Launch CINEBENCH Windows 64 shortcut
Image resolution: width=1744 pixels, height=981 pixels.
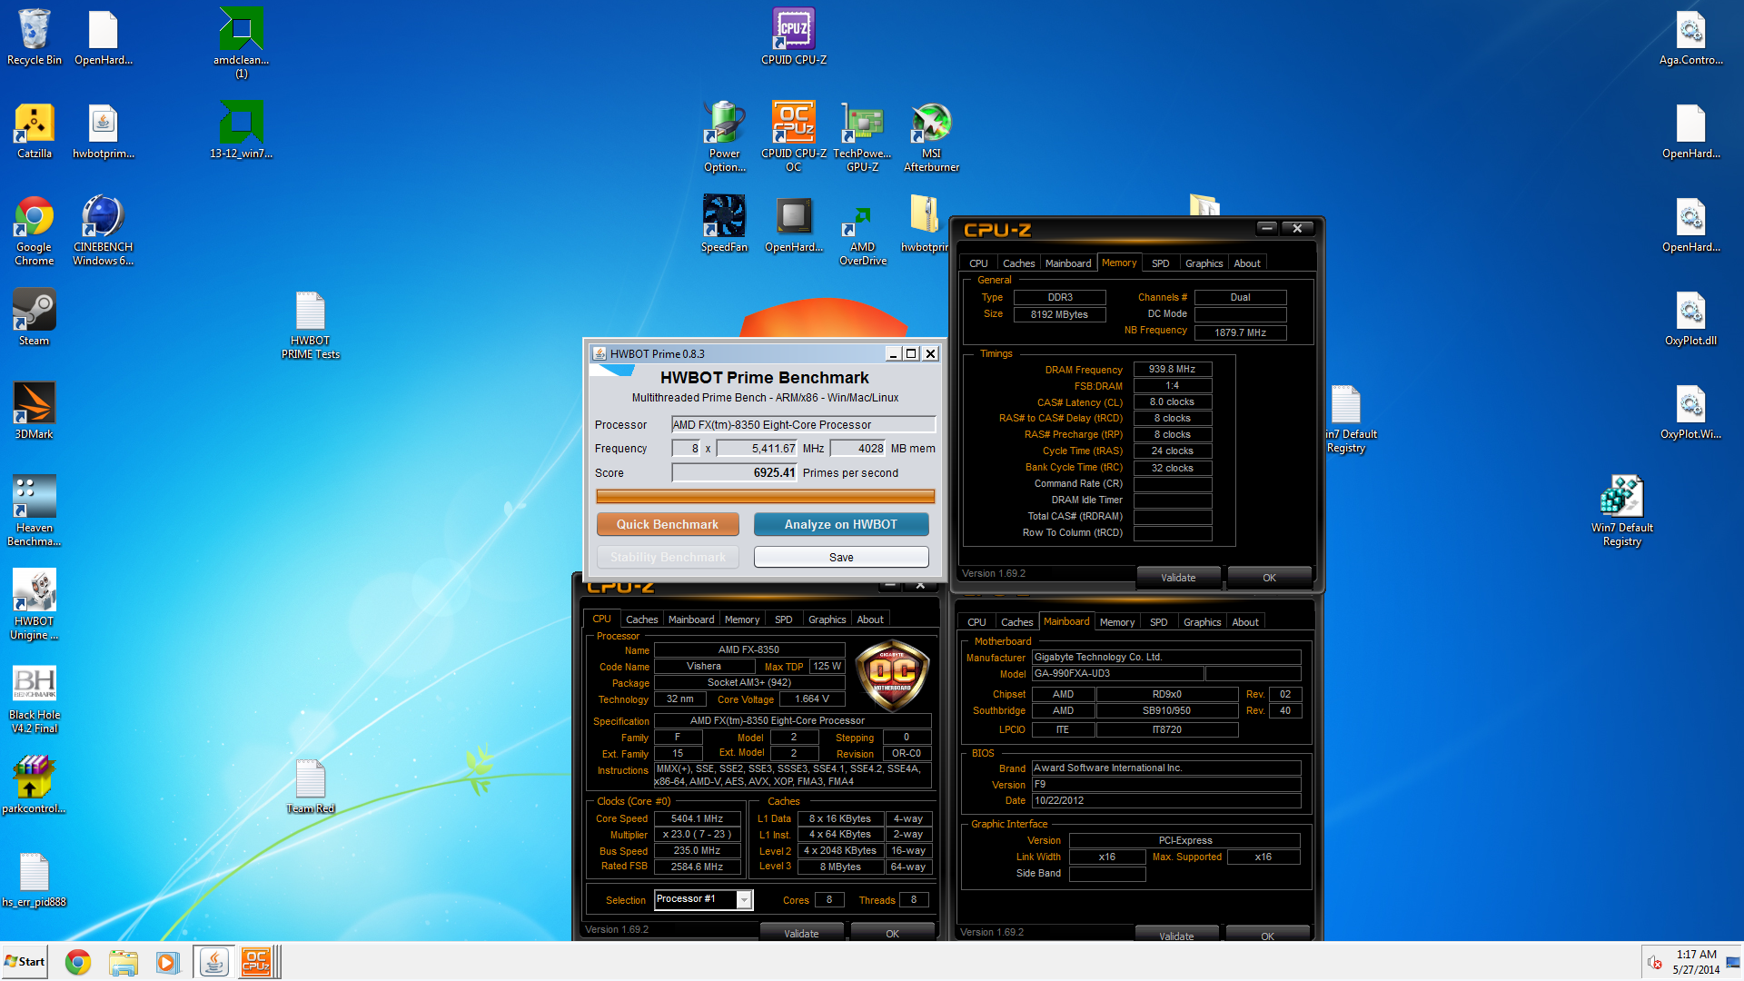point(103,231)
